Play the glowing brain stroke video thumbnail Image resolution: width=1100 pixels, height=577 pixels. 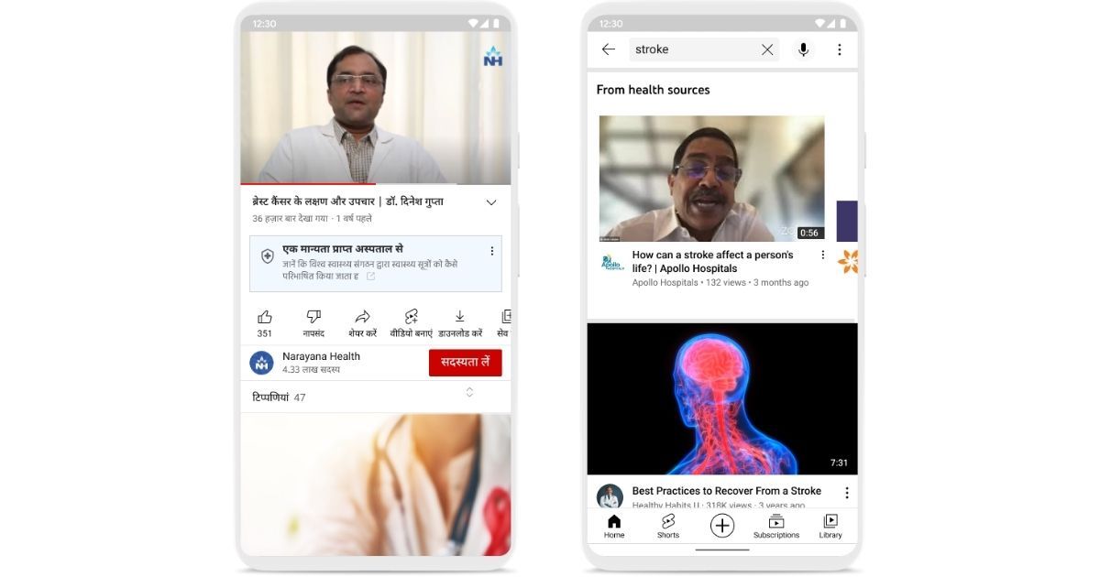(x=722, y=398)
